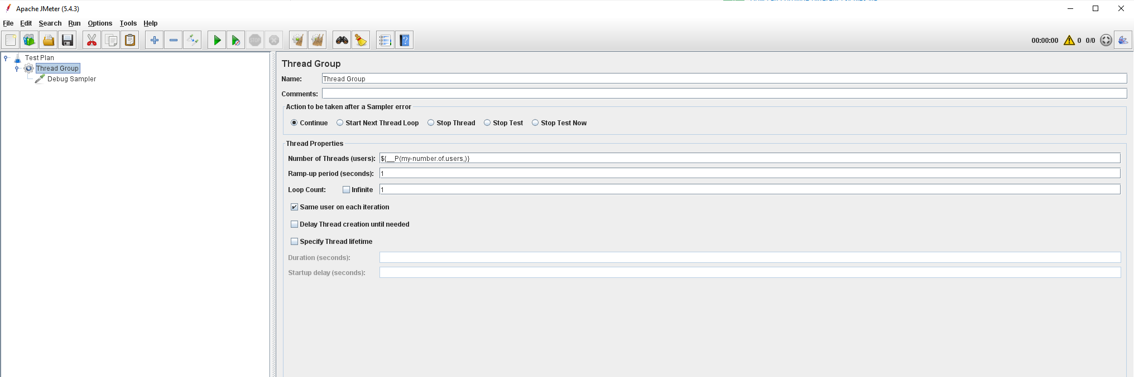The width and height of the screenshot is (1134, 377).
Task: Click the Shutdown test icon
Action: [274, 40]
